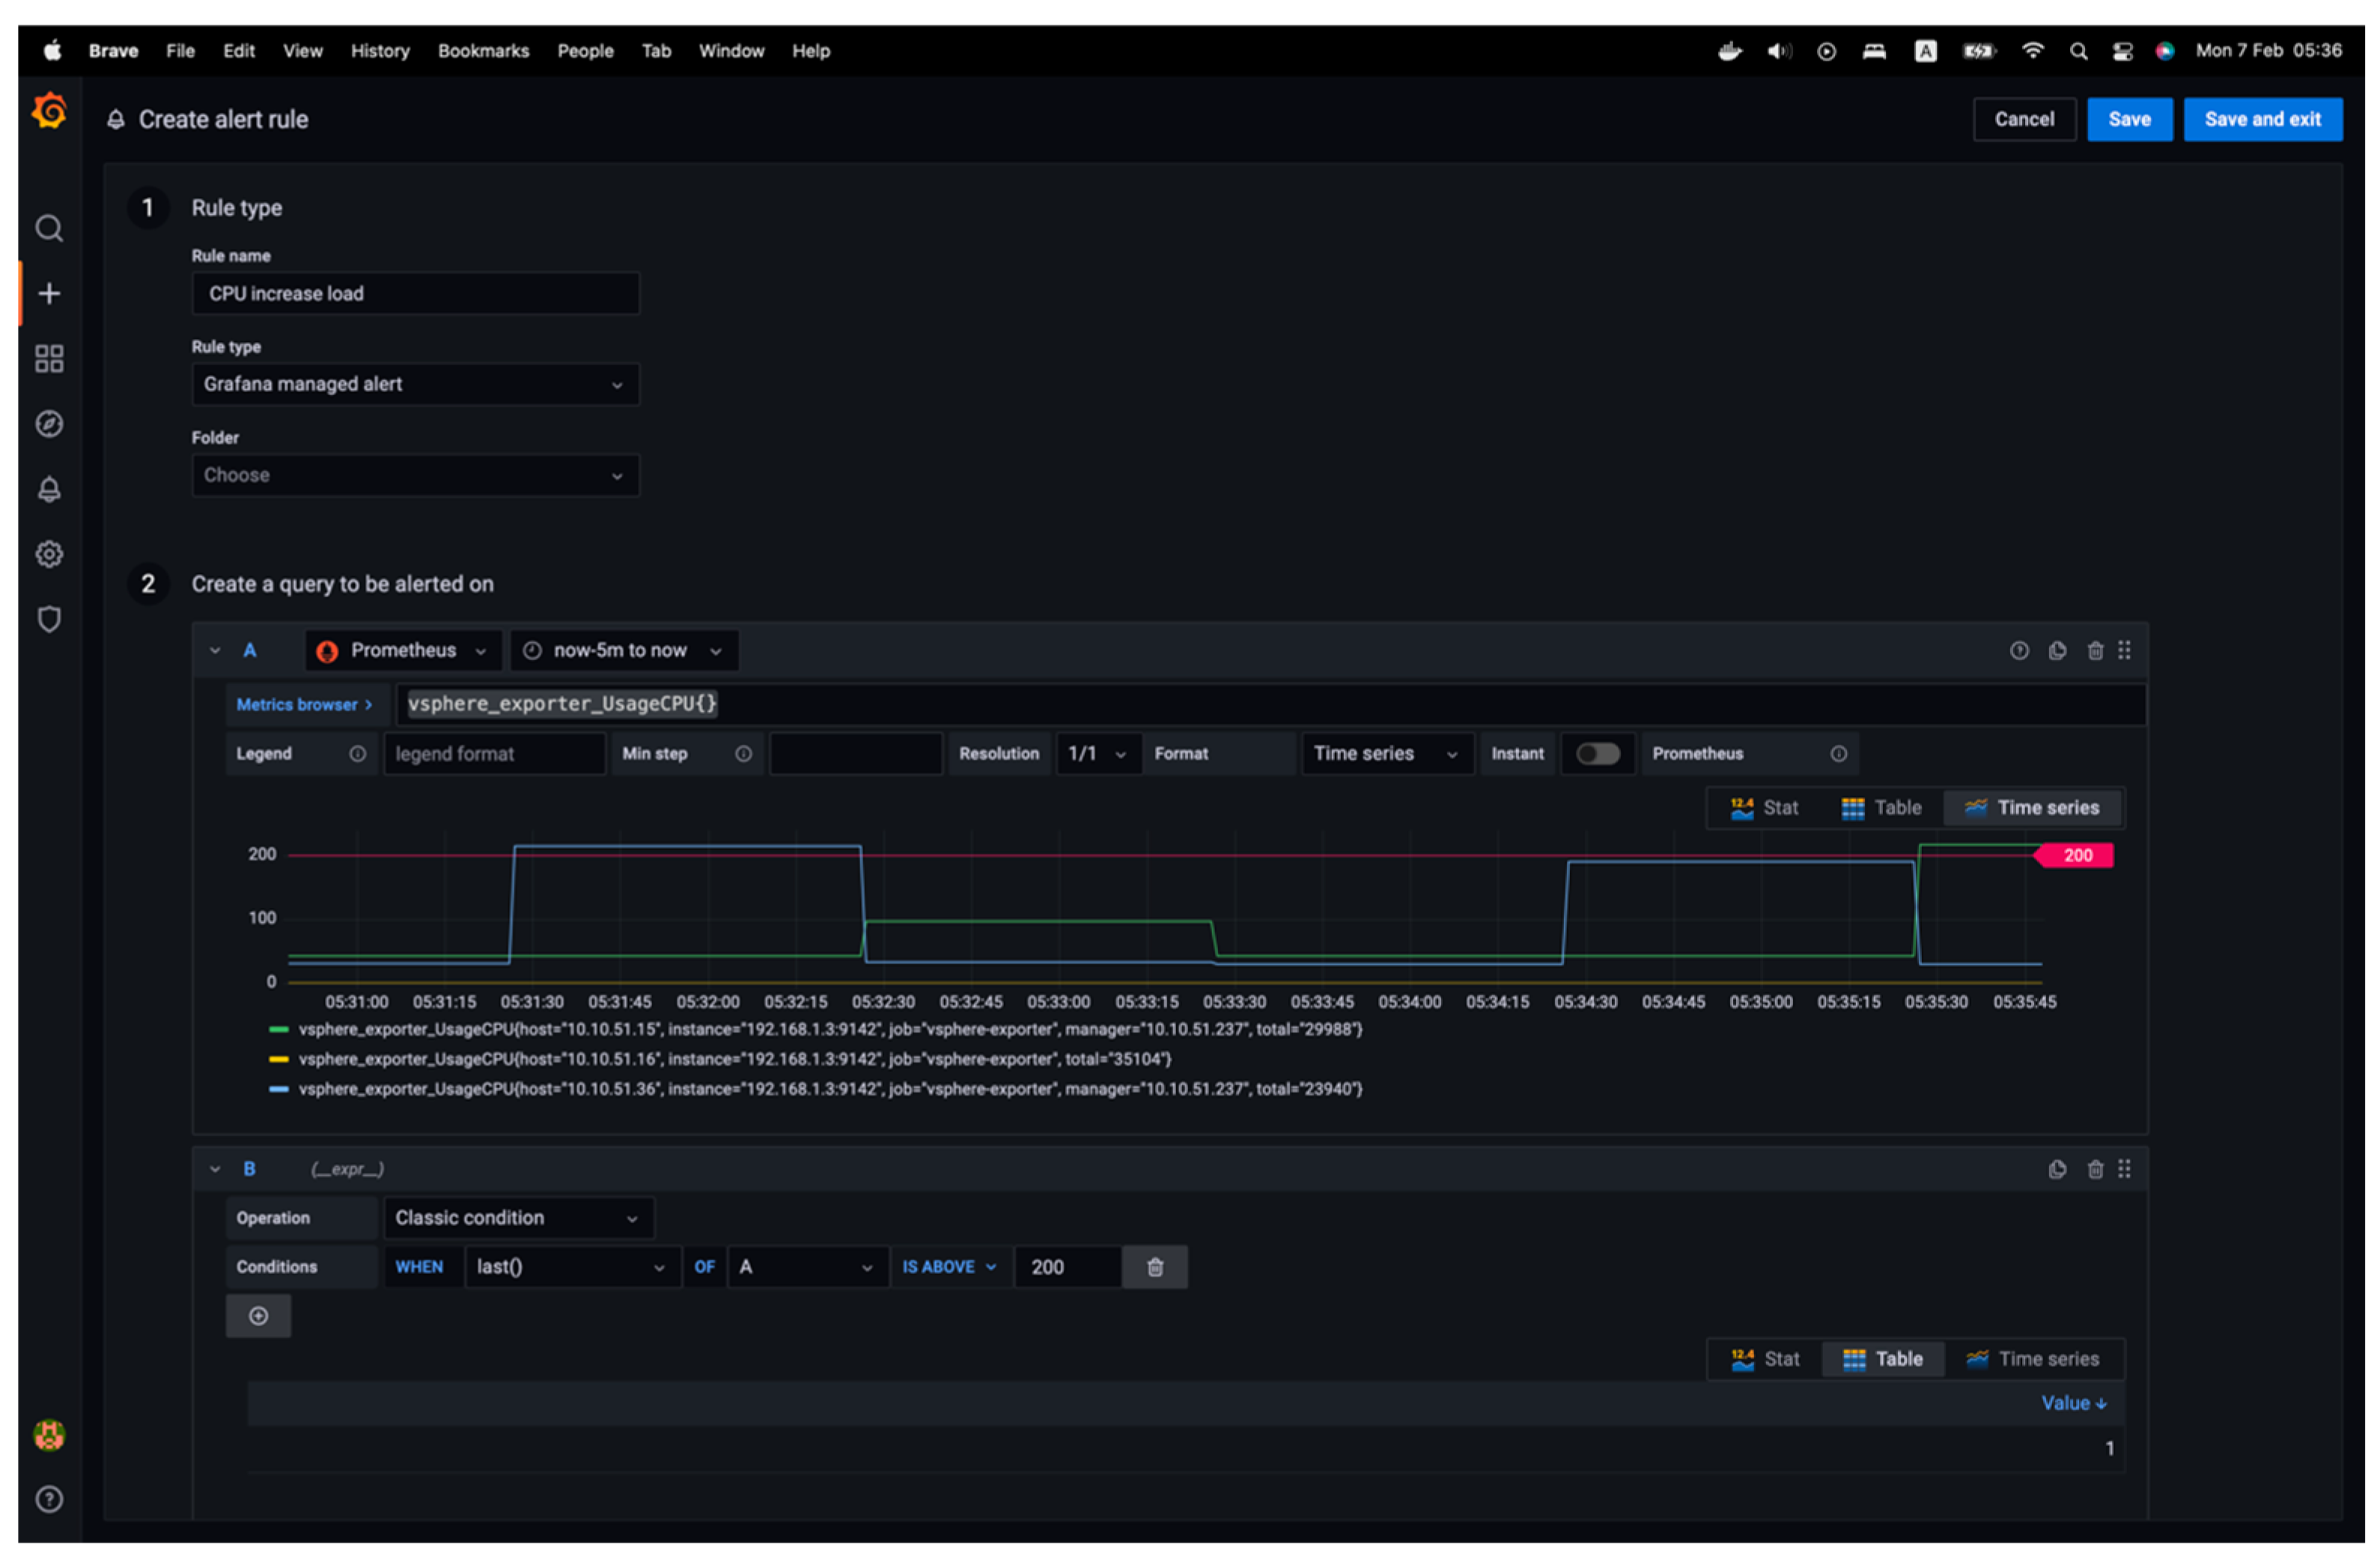The image size is (2380, 1565).
Task: Add a new condition with plus button
Action: click(258, 1316)
